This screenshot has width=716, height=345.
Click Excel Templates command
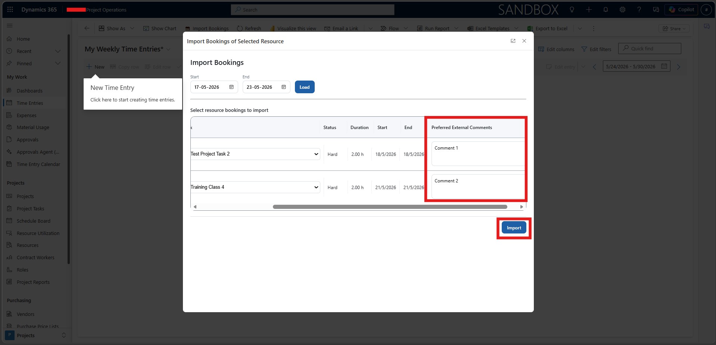coord(488,29)
